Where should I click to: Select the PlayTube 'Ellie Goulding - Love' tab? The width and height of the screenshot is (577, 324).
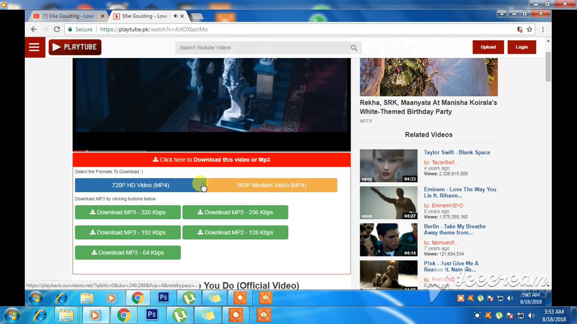[144, 16]
